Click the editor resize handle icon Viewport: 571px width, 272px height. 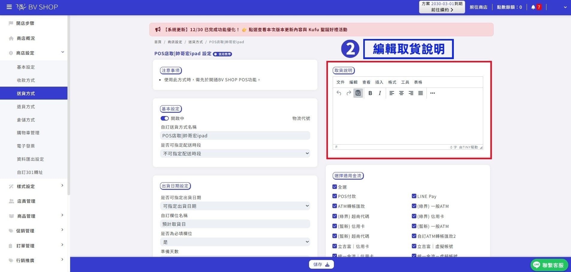pyautogui.click(x=481, y=148)
